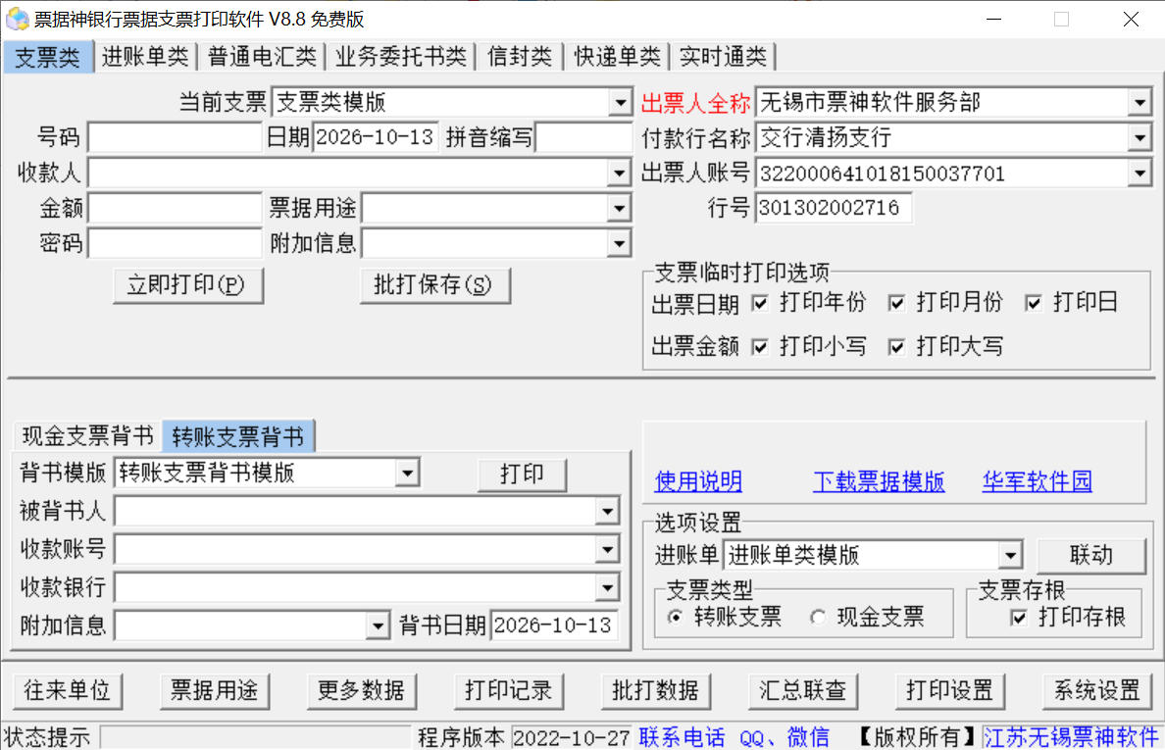1165x750 pixels.
Task: Click the 打印设置 button
Action: [950, 691]
